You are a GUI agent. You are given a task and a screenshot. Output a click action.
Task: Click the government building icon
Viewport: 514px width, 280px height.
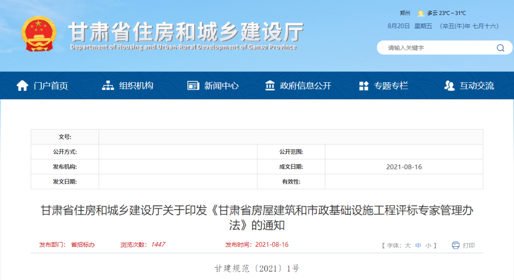point(270,86)
